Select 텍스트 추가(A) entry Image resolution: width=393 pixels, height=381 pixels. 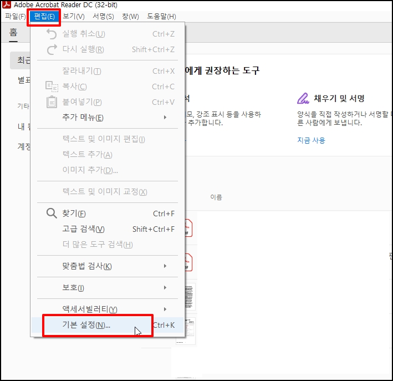click(x=108, y=155)
